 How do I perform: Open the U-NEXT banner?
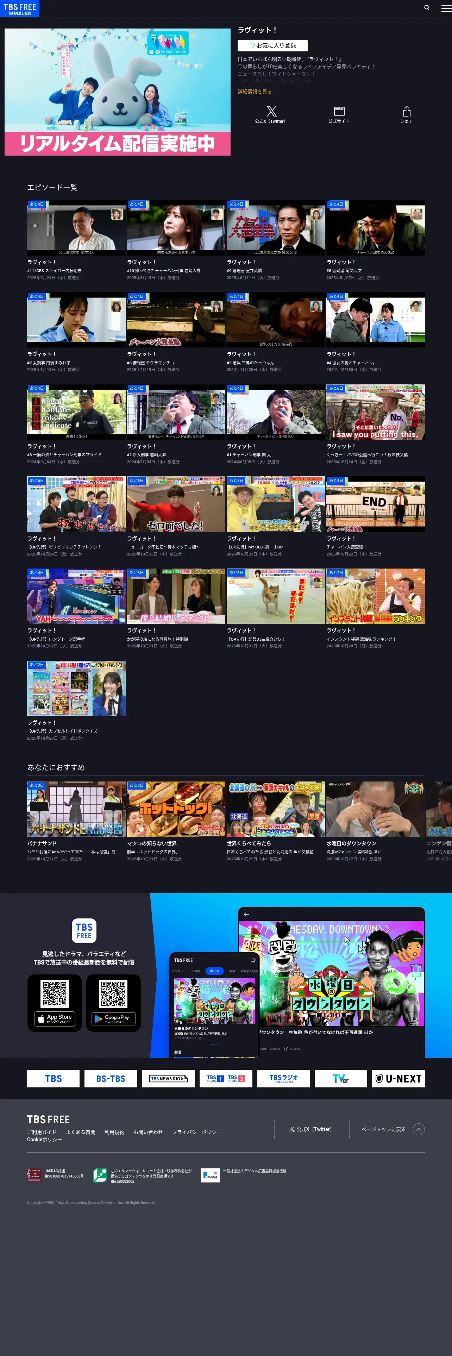(398, 1079)
